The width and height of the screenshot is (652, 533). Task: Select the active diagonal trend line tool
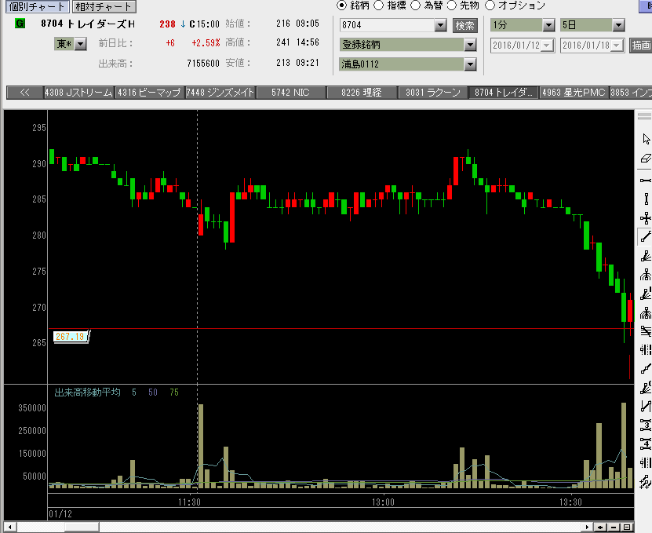coord(646,237)
